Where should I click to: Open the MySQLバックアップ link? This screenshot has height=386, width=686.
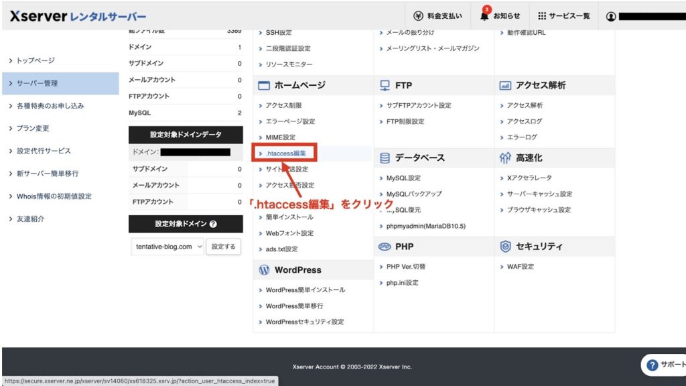point(414,194)
